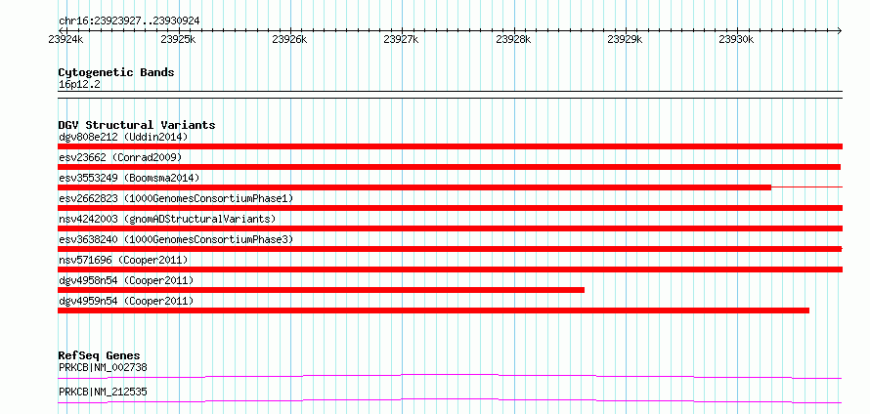Select the 23926k ruler tick label
This screenshot has height=414, width=870.
tap(289, 39)
